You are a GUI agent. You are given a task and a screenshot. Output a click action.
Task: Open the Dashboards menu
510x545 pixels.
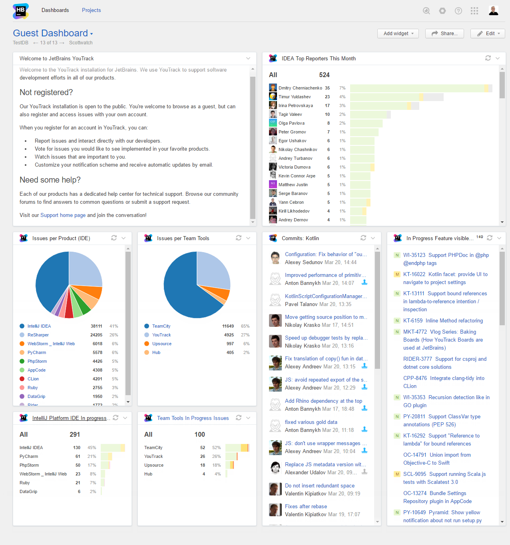(55, 10)
